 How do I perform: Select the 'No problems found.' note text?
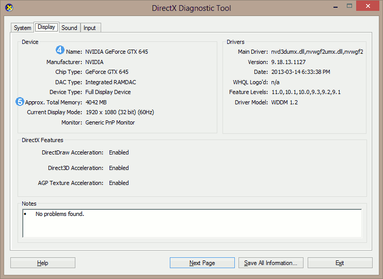pos(60,214)
